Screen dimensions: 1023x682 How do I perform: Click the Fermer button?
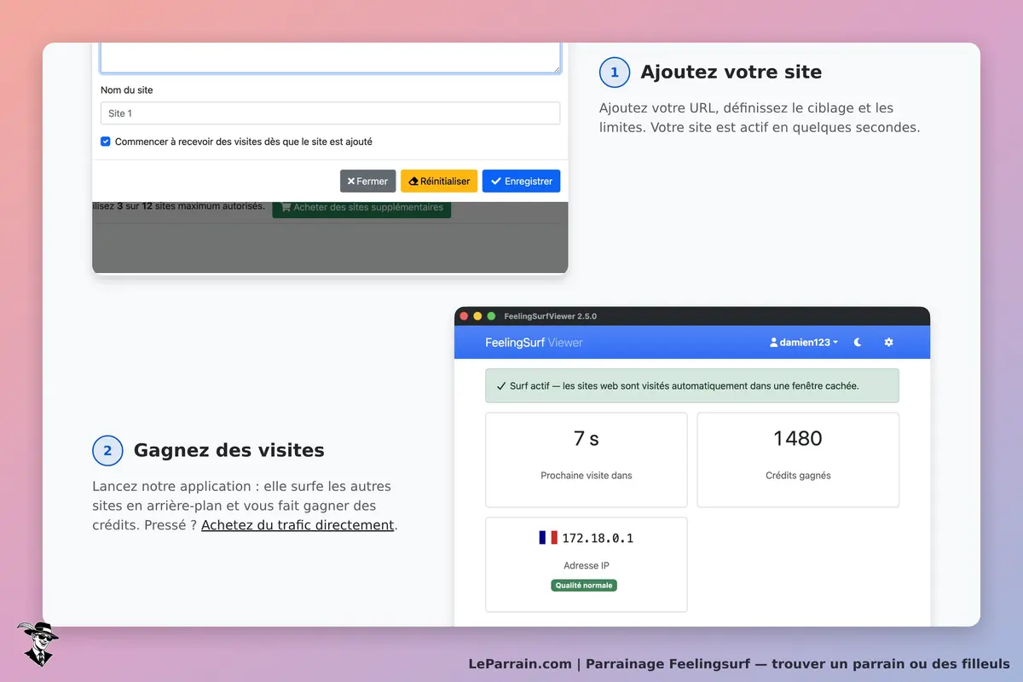tap(367, 181)
